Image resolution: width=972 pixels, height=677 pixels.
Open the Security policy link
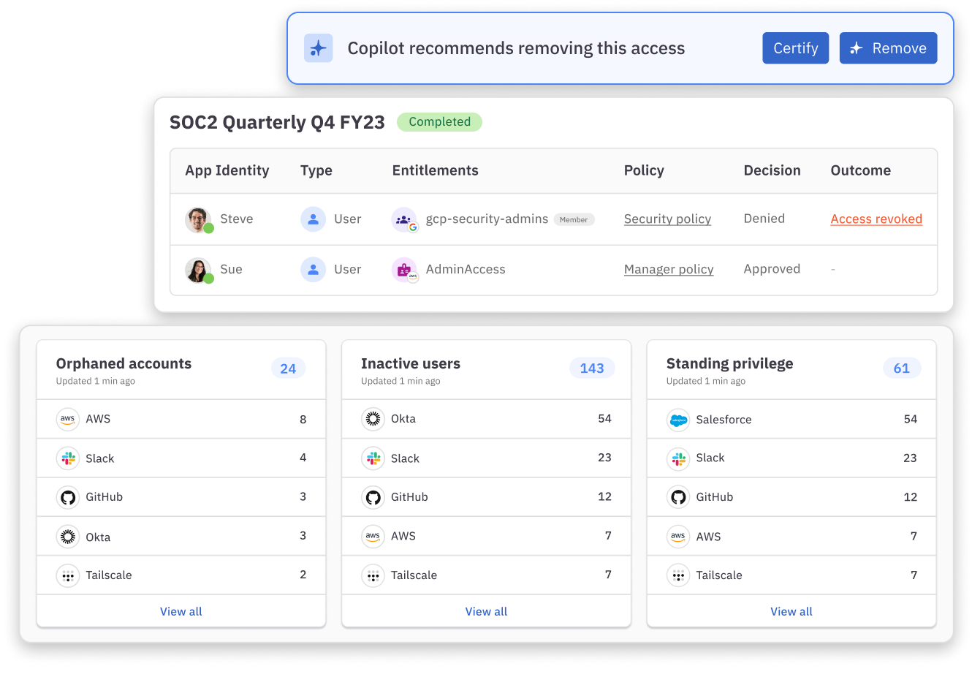coord(667,219)
